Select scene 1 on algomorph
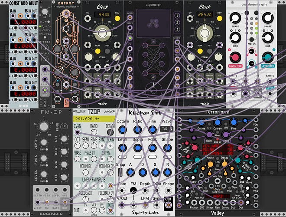The height and width of the screenshot is (217, 286). click(177, 16)
